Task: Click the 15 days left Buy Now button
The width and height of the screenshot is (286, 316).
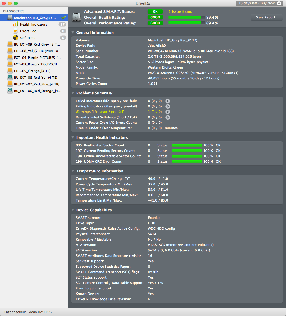Action: tap(259, 3)
